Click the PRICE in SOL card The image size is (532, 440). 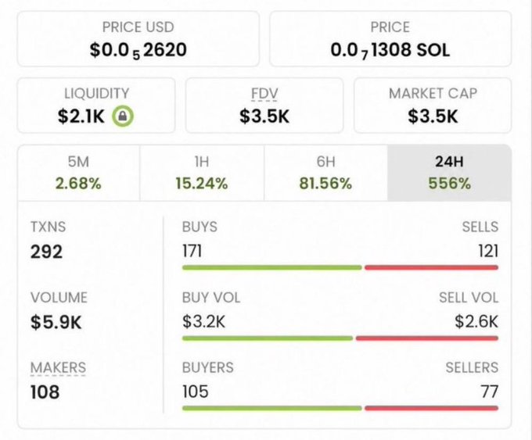pyautogui.click(x=390, y=38)
